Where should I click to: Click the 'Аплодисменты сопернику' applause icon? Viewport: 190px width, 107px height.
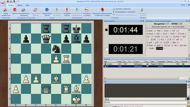pos(23,10)
